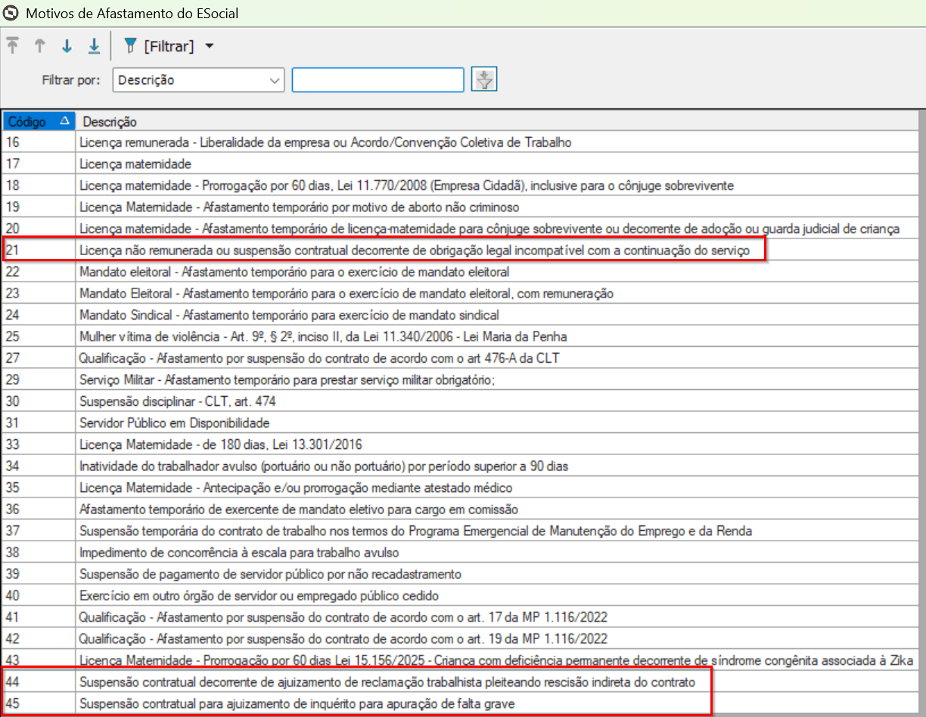This screenshot has height=717, width=926.
Task: Jump to the last record arrow
Action: (x=94, y=46)
